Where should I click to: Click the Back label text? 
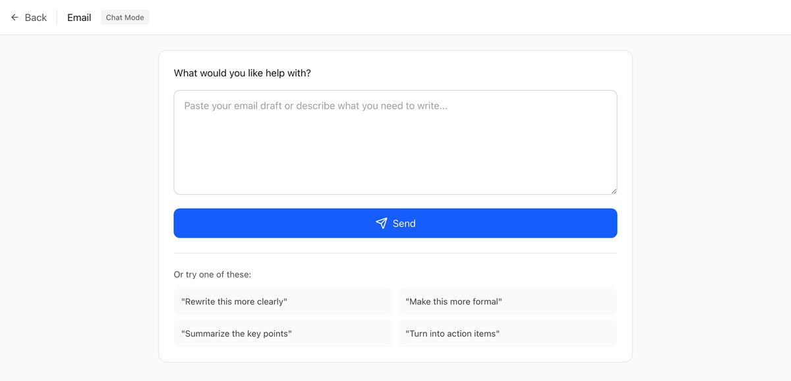click(36, 18)
